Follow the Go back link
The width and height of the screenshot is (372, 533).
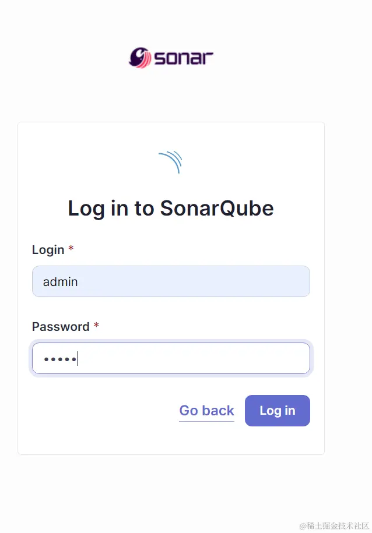[x=206, y=411]
